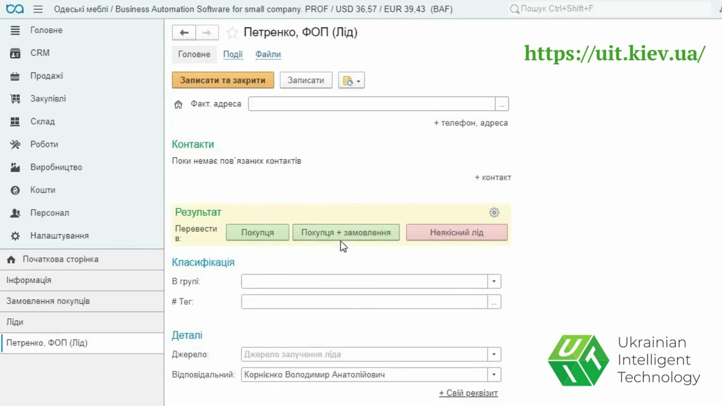Open the Результат settings gear
This screenshot has width=722, height=406.
pyautogui.click(x=494, y=213)
